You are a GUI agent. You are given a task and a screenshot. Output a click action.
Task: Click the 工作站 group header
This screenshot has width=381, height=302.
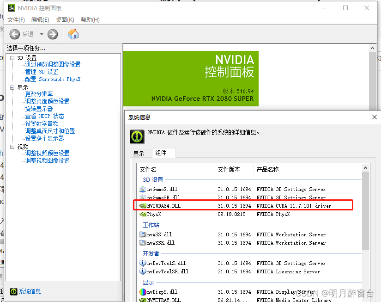(x=151, y=225)
